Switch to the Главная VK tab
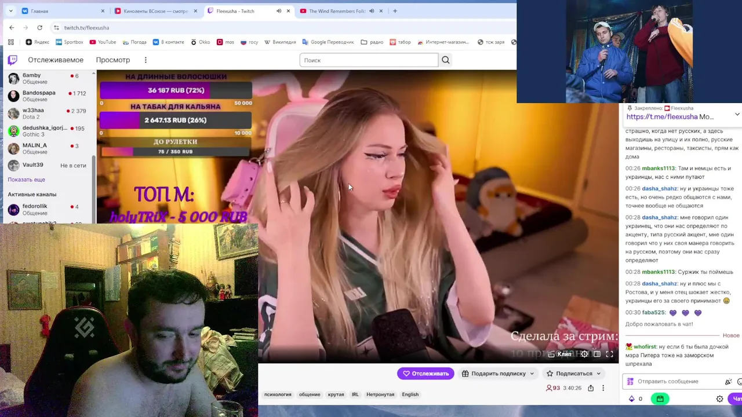This screenshot has width=742, height=417. [x=64, y=11]
